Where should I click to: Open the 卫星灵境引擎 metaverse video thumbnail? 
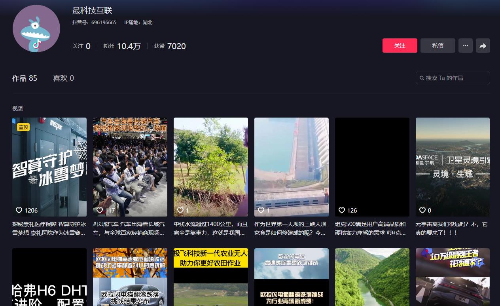pyautogui.click(x=453, y=167)
